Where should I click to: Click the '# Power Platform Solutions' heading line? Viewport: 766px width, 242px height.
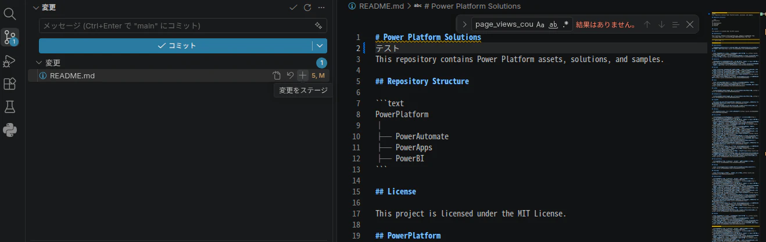point(428,37)
